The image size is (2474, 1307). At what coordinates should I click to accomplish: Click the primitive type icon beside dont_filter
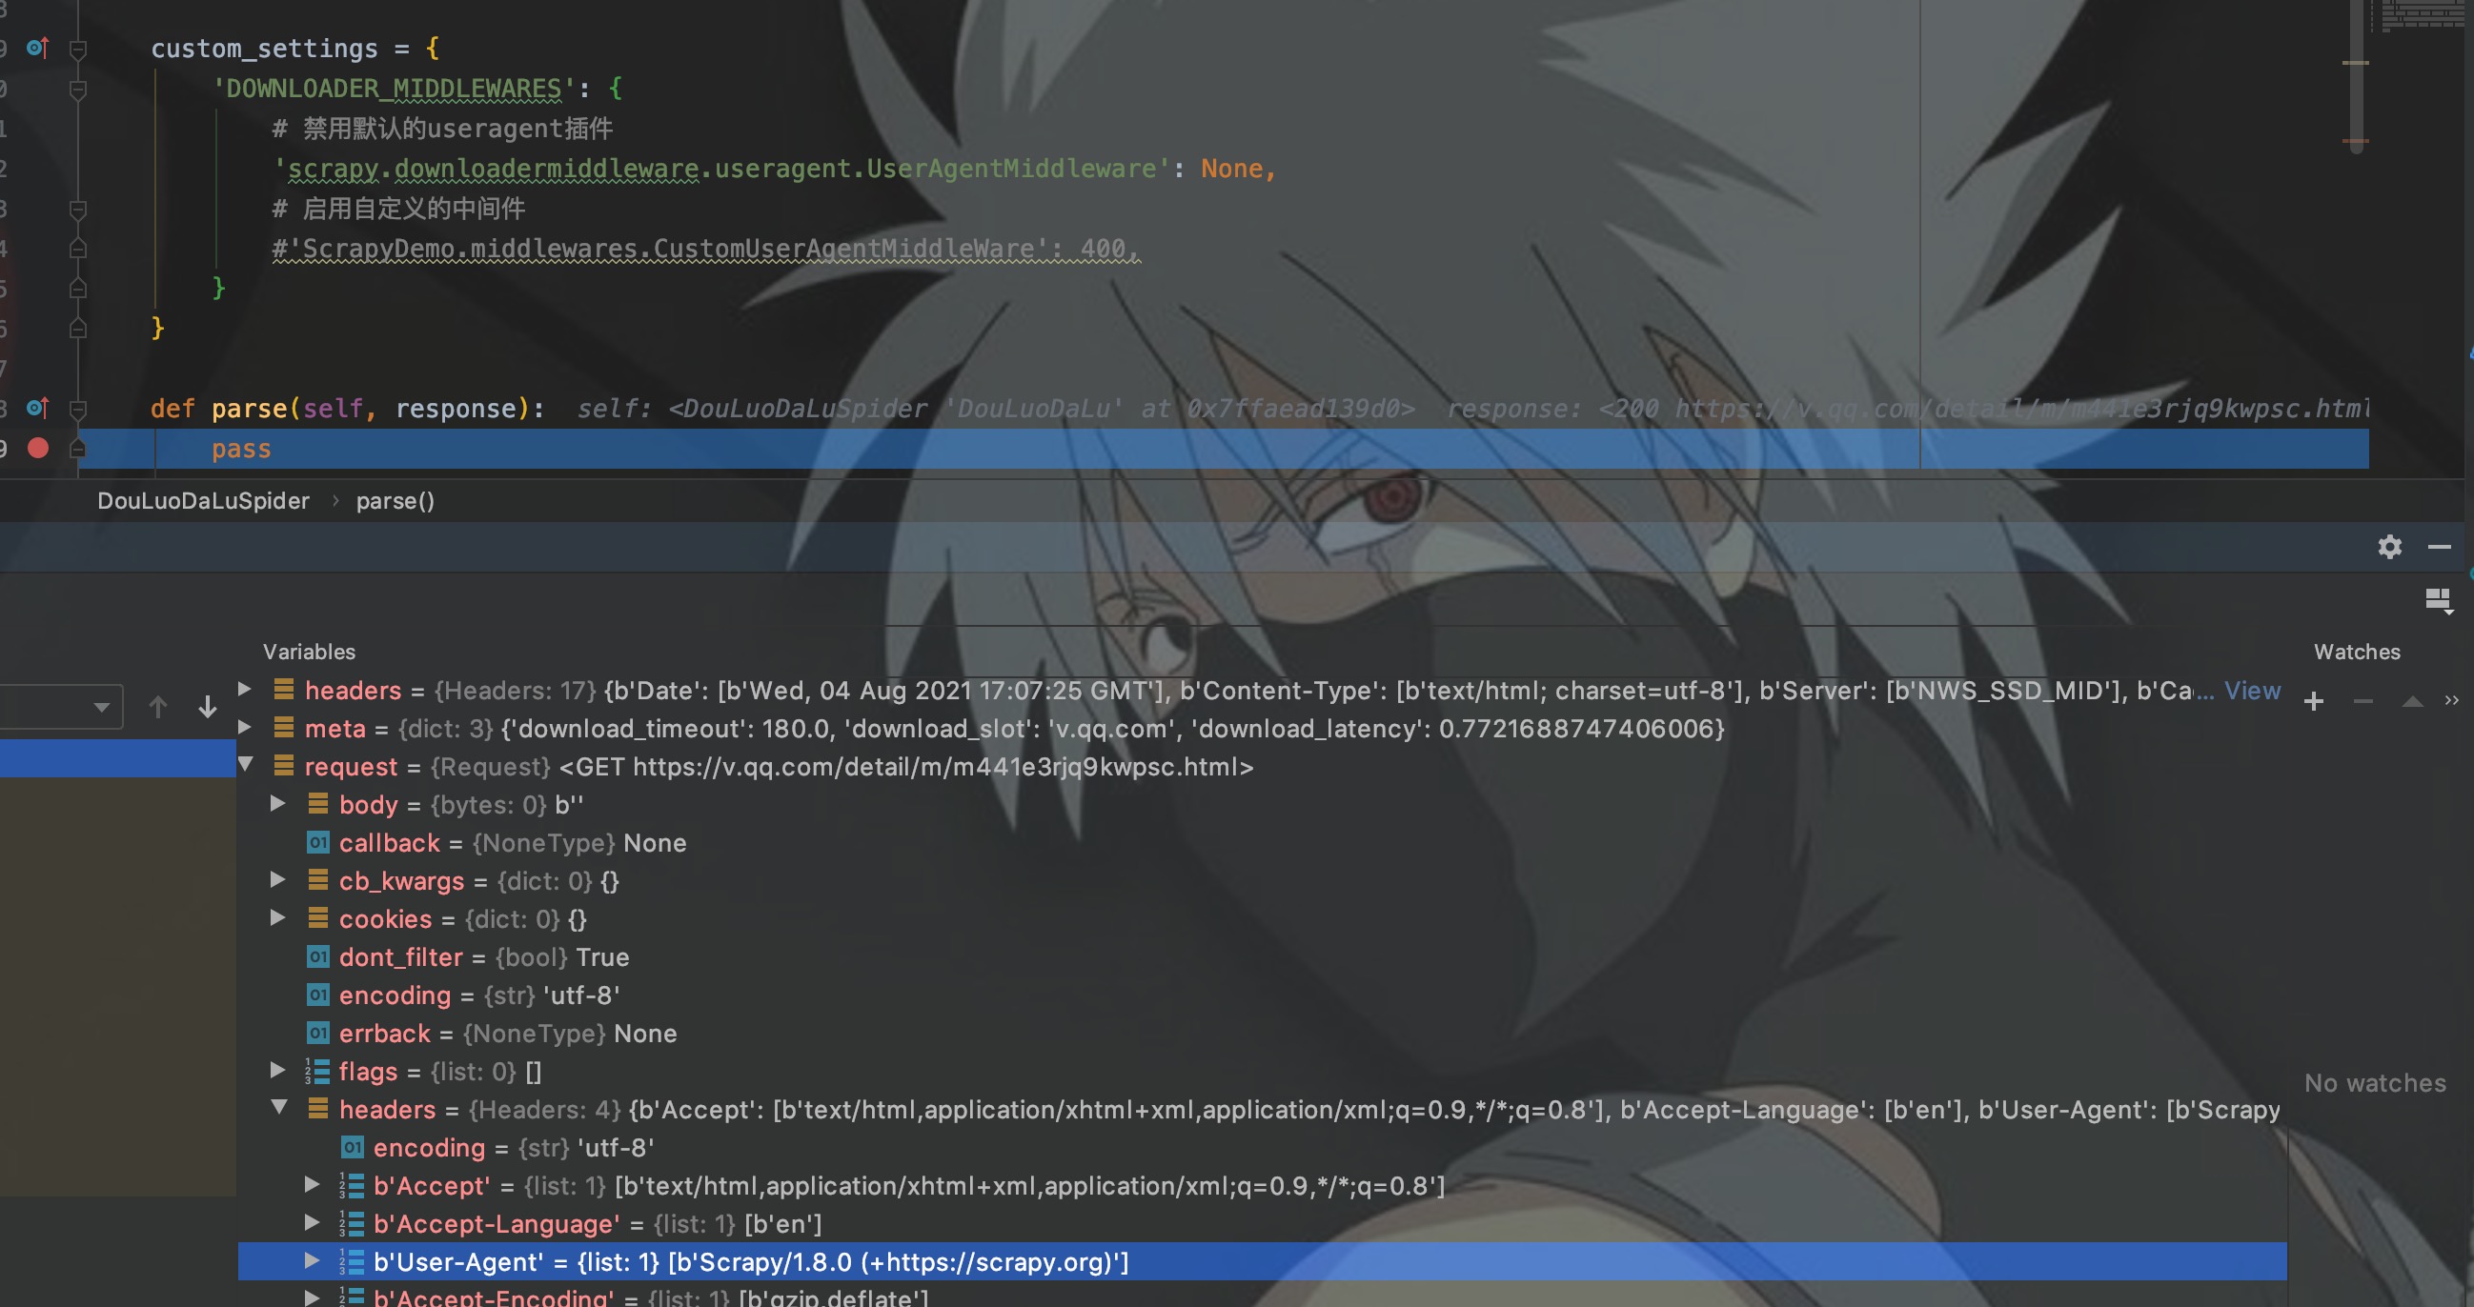pos(318,956)
